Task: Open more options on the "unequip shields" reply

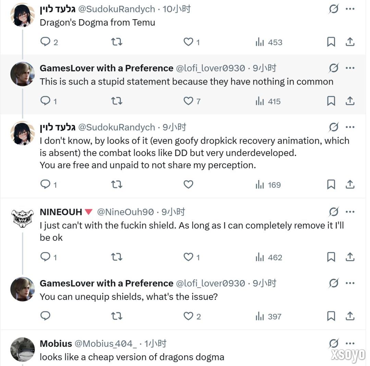Action: pos(350,283)
